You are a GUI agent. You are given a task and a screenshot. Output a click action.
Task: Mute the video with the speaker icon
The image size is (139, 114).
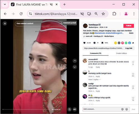pyautogui.click(x=75, y=110)
